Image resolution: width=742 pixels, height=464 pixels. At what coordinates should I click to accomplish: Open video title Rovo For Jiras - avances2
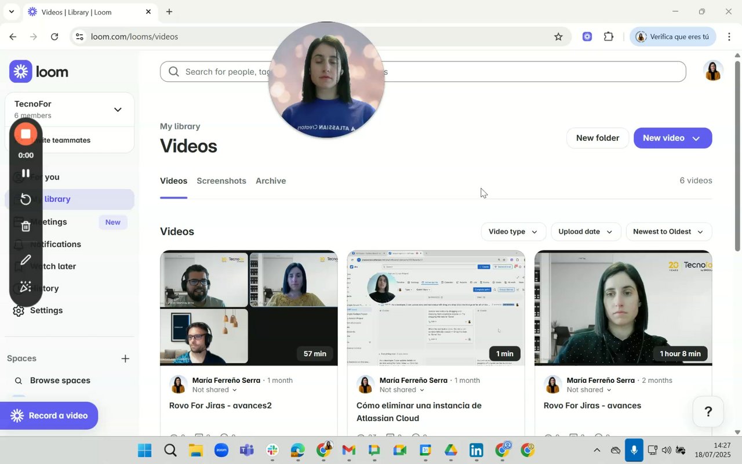coord(220,405)
